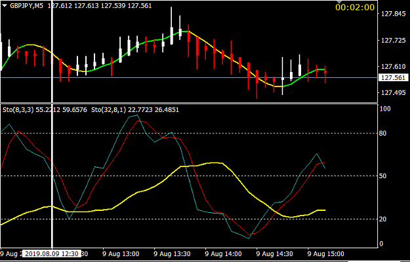
Task: Click the 80 level on stochastic scale
Action: pos(382,134)
